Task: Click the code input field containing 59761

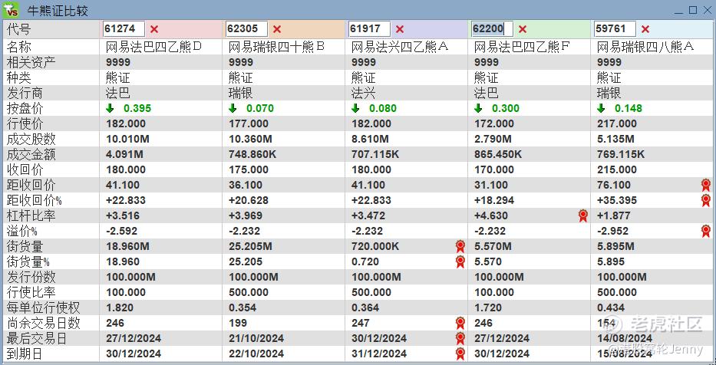Action: [615, 28]
